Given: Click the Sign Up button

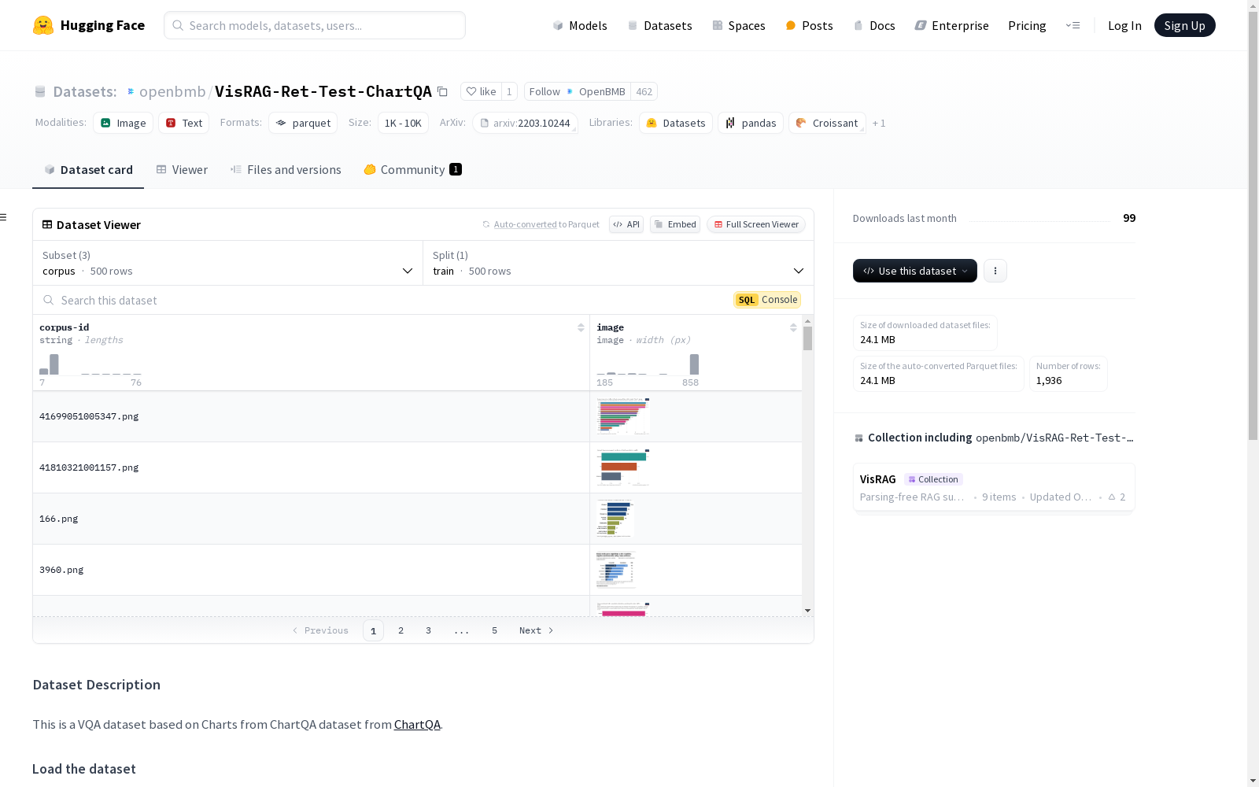Looking at the screenshot, I should click(x=1184, y=25).
